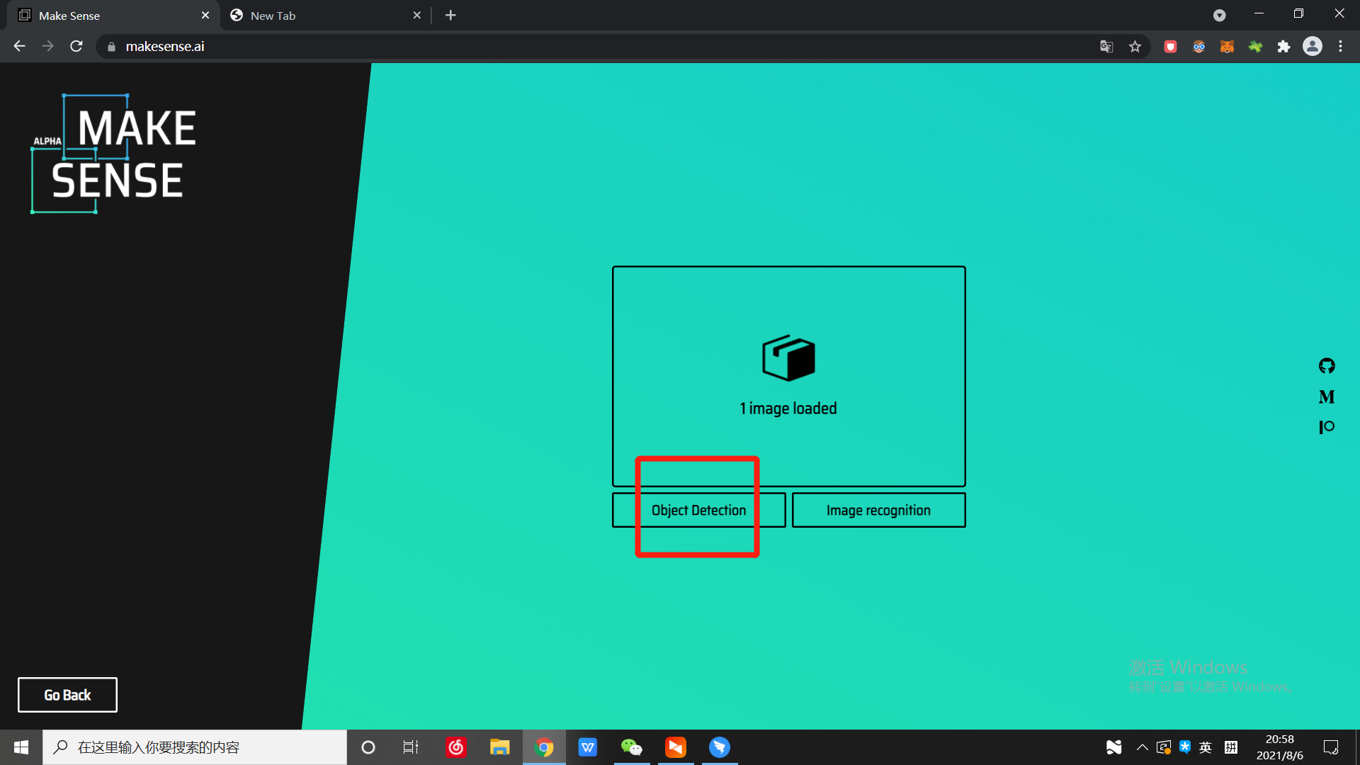The width and height of the screenshot is (1360, 765).
Task: Open WeChat from the taskbar
Action: coord(631,747)
